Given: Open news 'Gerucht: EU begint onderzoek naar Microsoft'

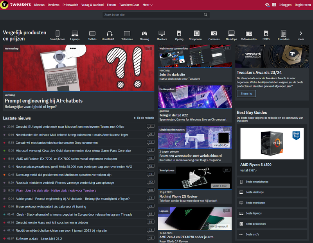Looking at the screenshot, I should 70,127.
